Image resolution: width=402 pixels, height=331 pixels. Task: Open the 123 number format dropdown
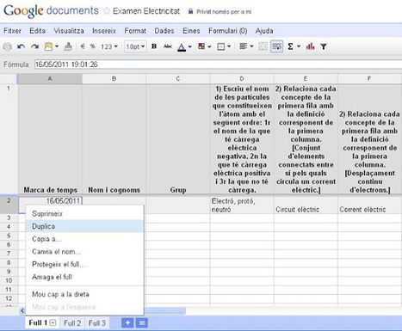coord(109,46)
